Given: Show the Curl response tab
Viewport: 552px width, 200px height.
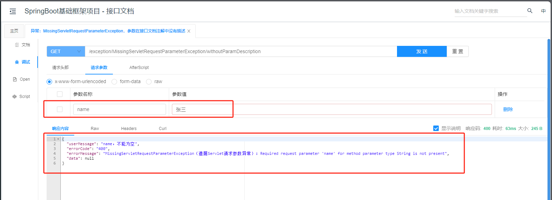Looking at the screenshot, I should 163,129.
